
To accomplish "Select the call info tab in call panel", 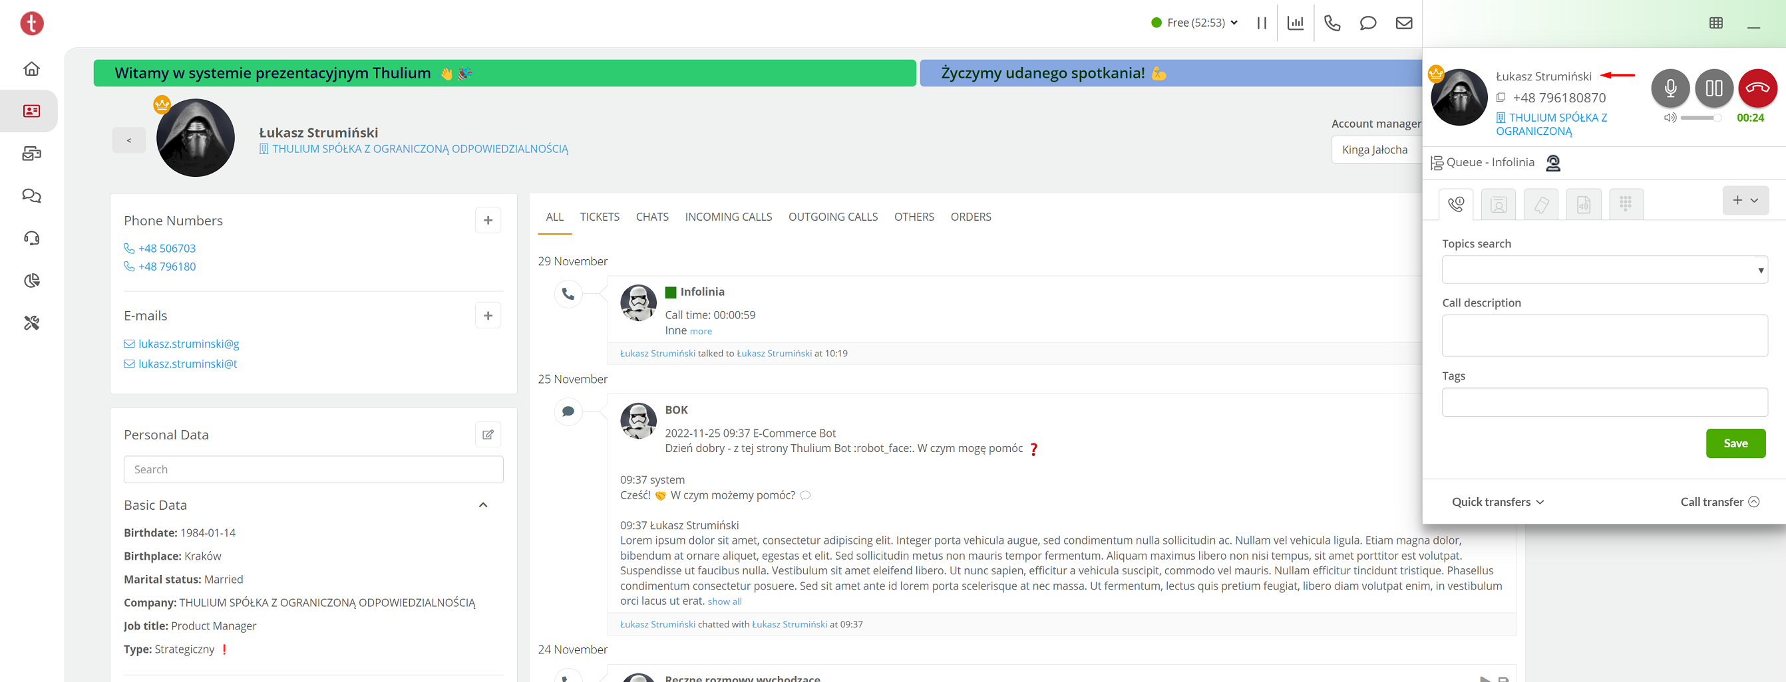I will (1455, 204).
